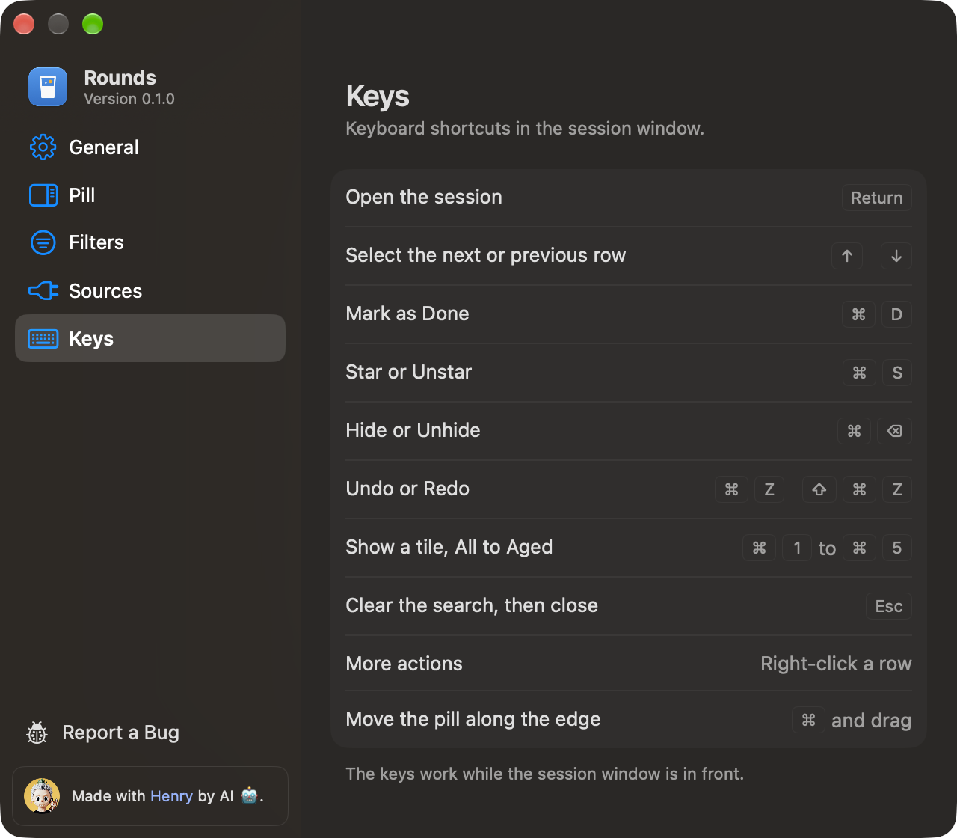Select the Filters sidebar icon
The image size is (957, 838).
(43, 242)
